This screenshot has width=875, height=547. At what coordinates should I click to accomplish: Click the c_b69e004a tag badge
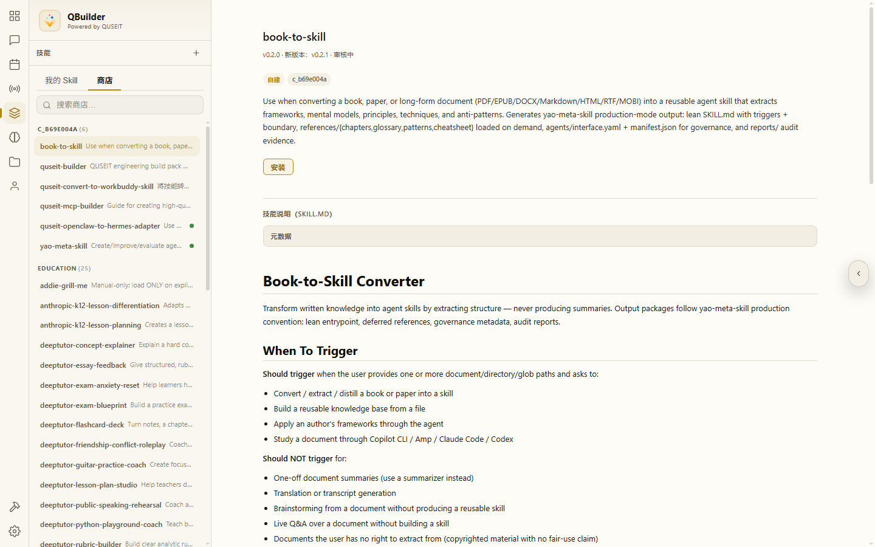pos(309,80)
